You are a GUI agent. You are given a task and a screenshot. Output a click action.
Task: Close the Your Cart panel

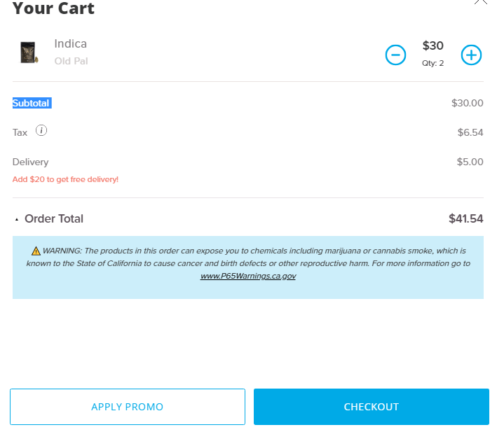pyautogui.click(x=480, y=2)
